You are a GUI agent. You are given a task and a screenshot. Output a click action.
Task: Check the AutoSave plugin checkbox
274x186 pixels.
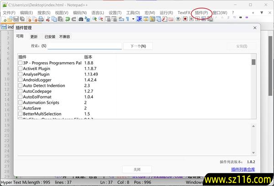(20, 108)
